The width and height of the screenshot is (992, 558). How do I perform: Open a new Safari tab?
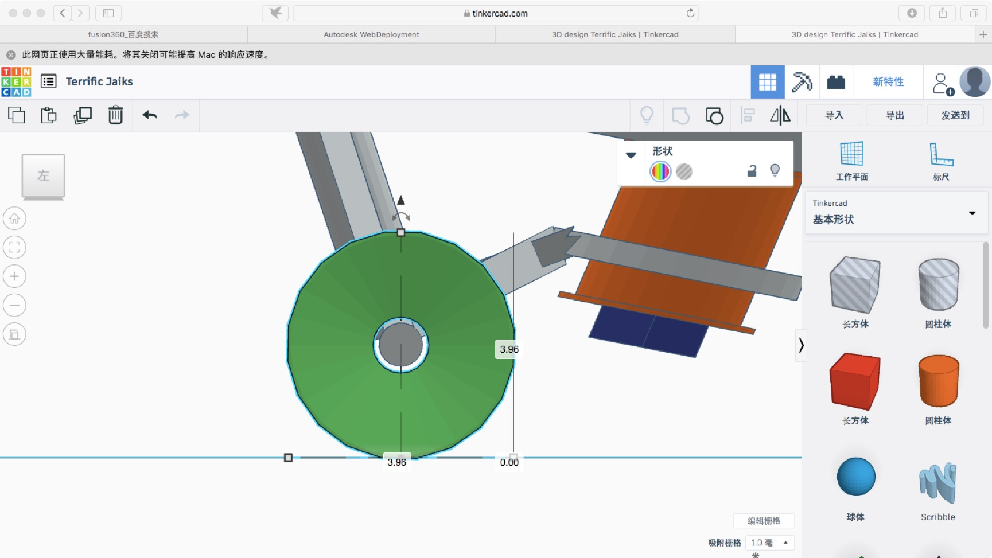click(x=983, y=34)
